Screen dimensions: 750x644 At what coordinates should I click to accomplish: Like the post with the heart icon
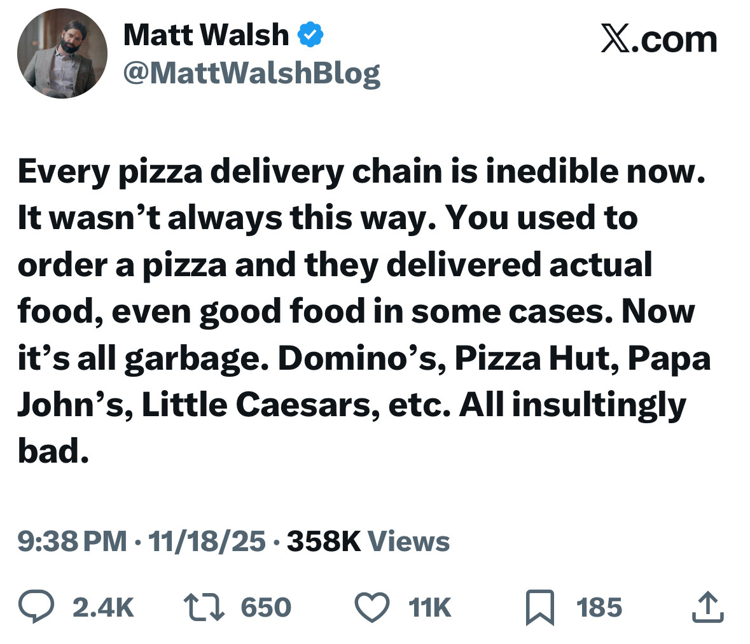(x=372, y=606)
